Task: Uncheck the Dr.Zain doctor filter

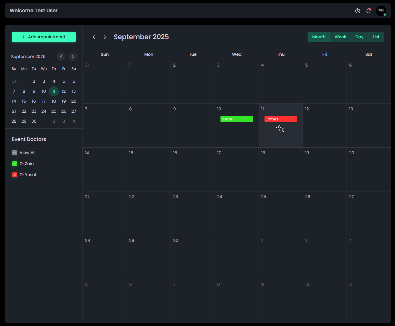Action: [x=15, y=164]
